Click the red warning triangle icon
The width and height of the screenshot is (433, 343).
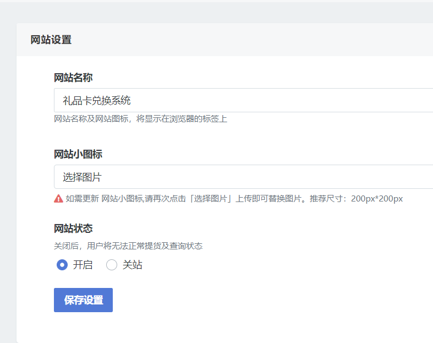(x=58, y=198)
